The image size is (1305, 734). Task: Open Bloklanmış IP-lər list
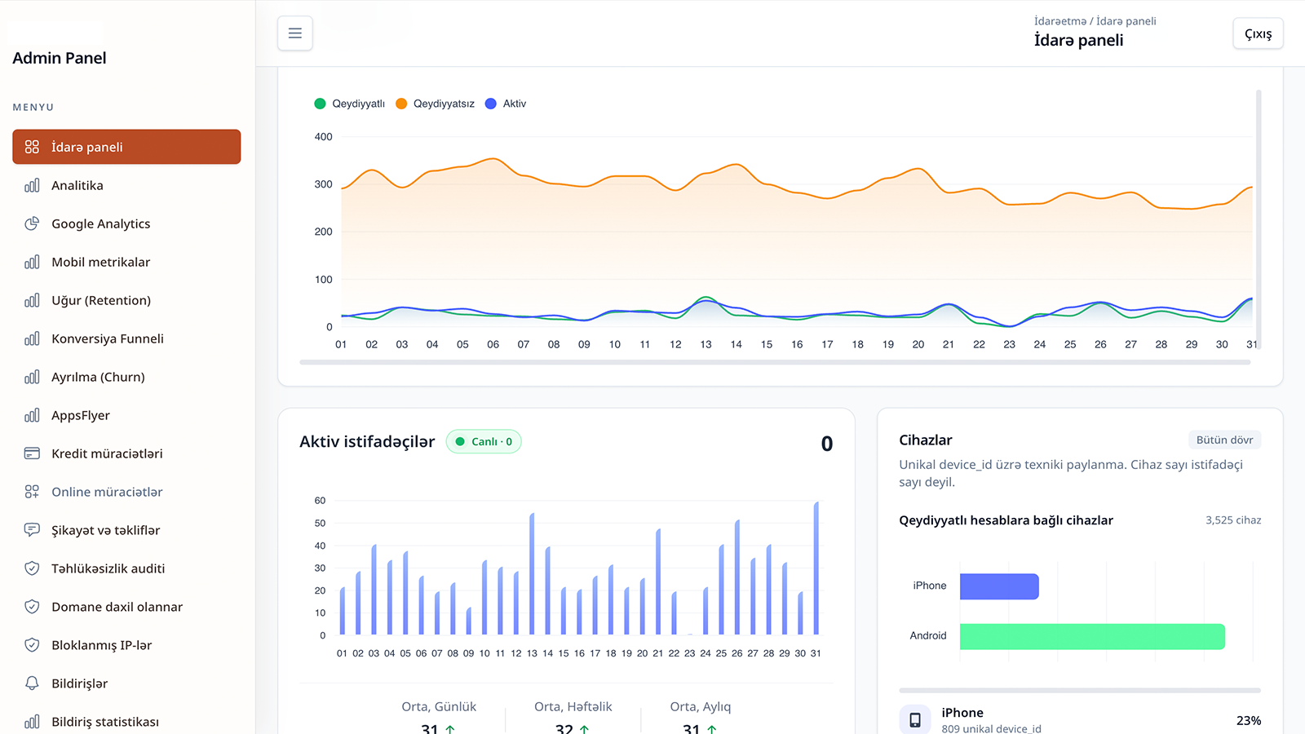pos(126,645)
